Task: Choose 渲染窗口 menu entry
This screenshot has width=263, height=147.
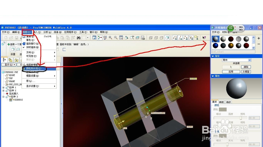Action: (39, 43)
